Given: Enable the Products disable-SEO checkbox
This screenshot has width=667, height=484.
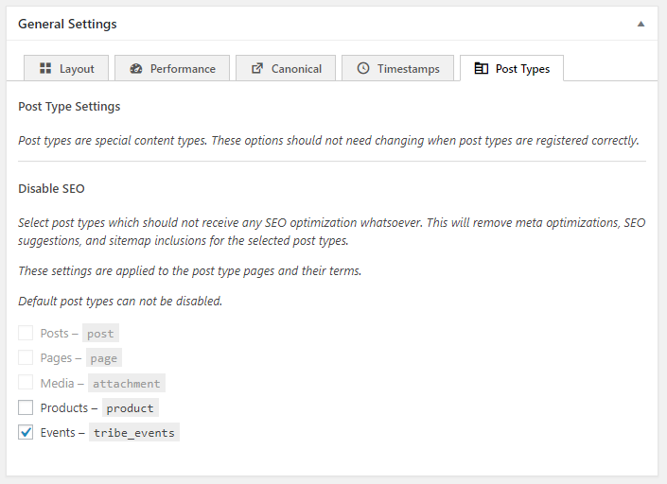Looking at the screenshot, I should point(26,407).
